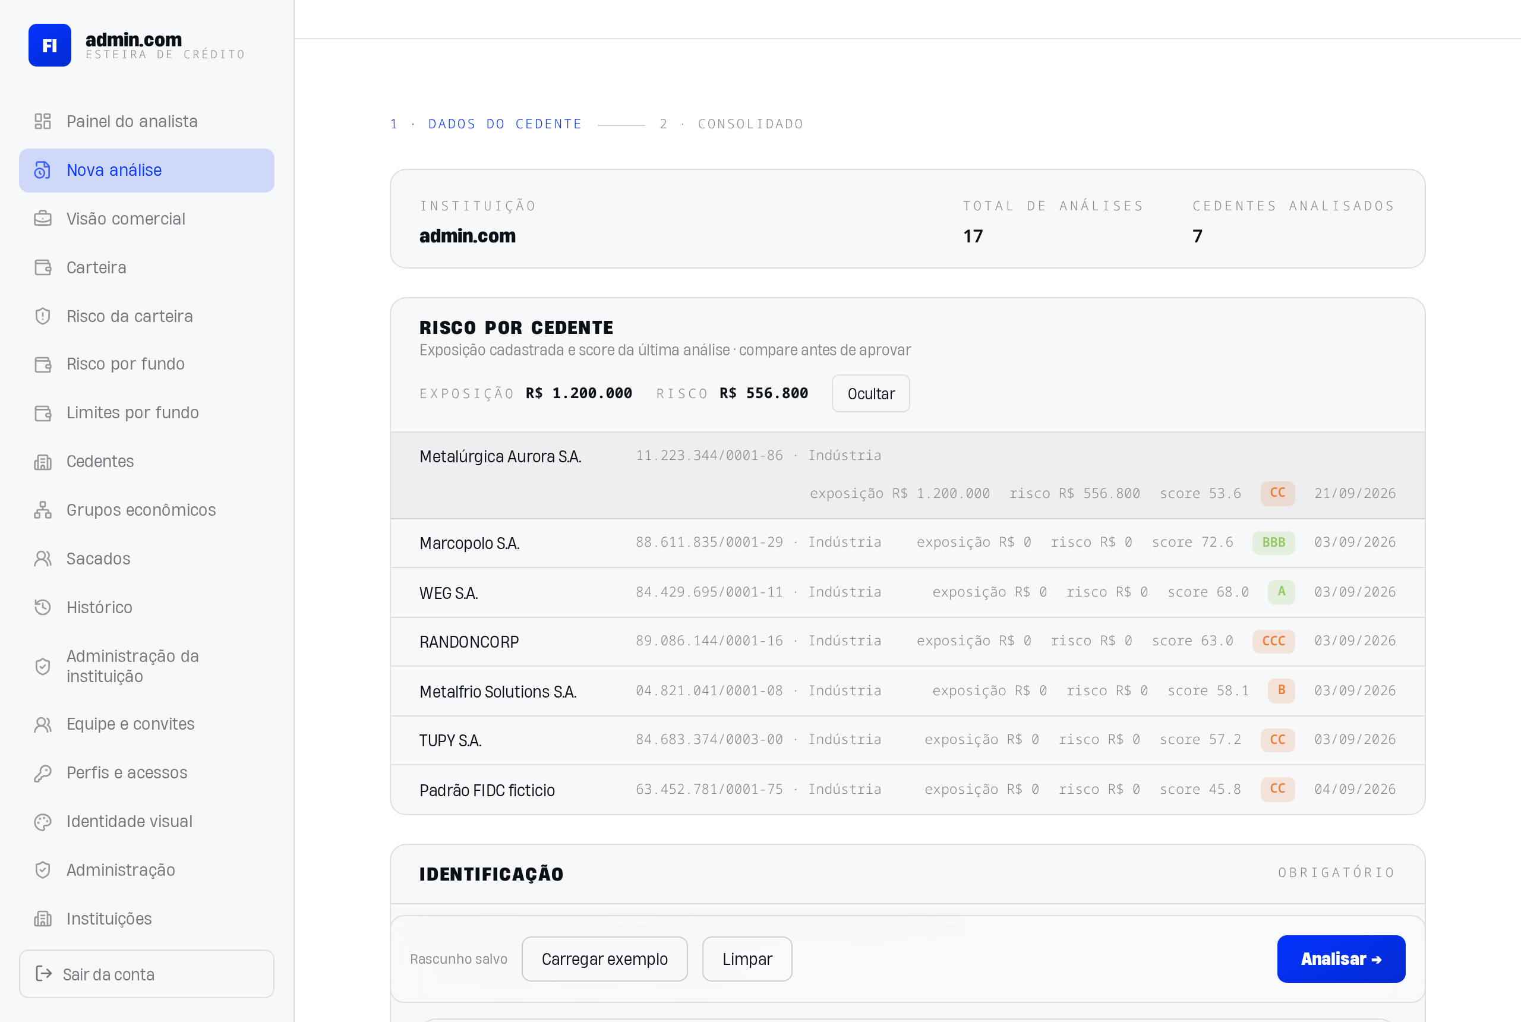This screenshot has width=1521, height=1022.
Task: Click the FI logo icon
Action: 49,45
